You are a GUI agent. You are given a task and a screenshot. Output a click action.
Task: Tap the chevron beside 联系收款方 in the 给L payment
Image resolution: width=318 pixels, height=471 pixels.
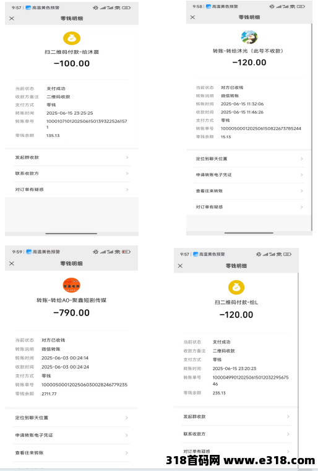pyautogui.click(x=288, y=434)
